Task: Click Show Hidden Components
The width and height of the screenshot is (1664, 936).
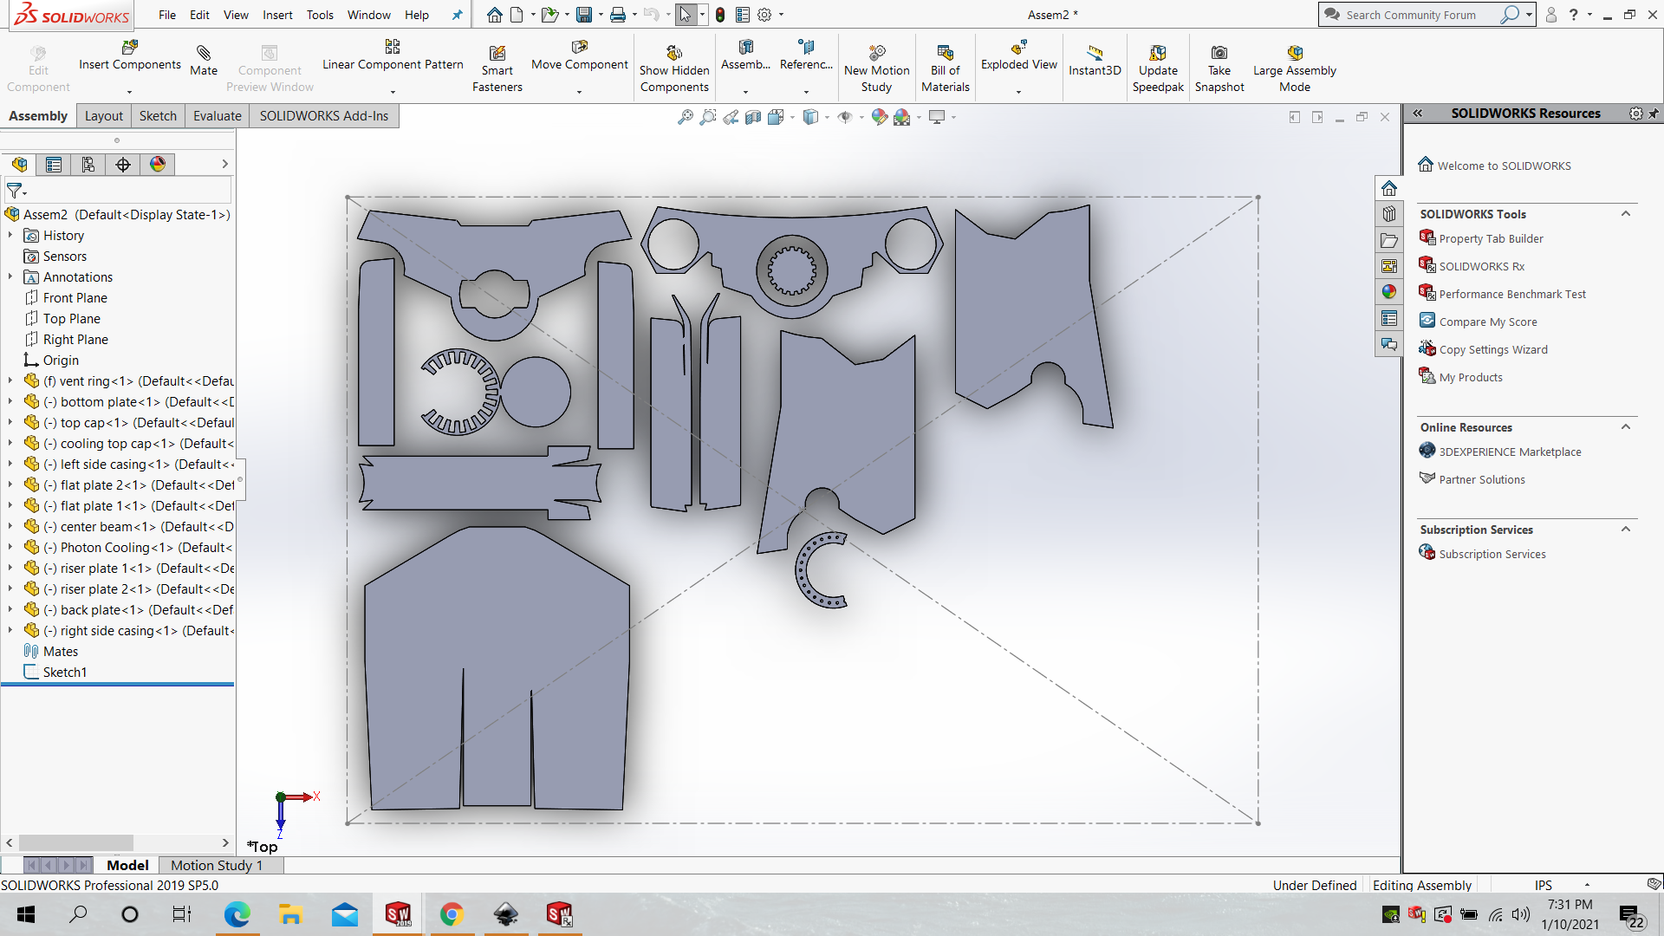Action: point(674,69)
